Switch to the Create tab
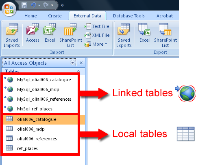 55,16
